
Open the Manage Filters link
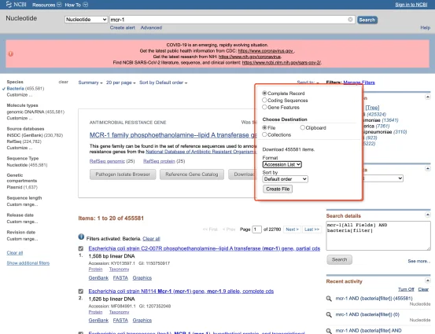(x=359, y=83)
